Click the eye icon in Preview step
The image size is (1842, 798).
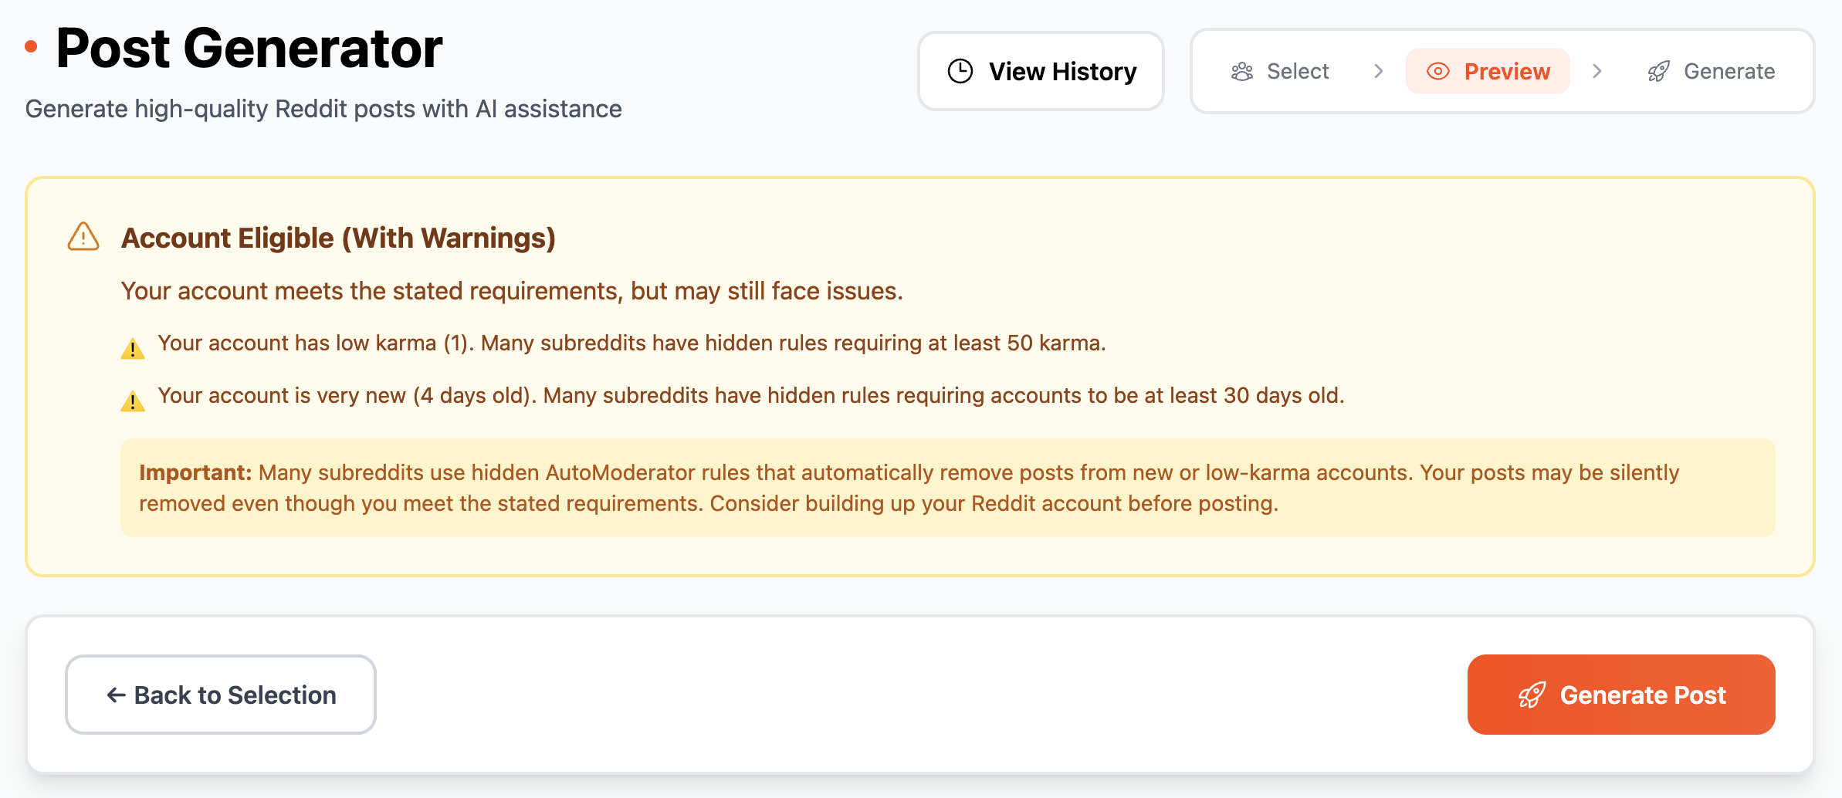(x=1437, y=72)
